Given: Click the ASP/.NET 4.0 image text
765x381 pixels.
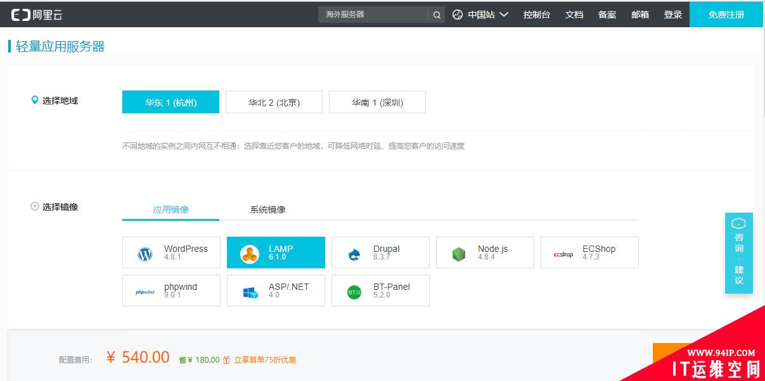Looking at the screenshot, I should pyautogui.click(x=289, y=290).
